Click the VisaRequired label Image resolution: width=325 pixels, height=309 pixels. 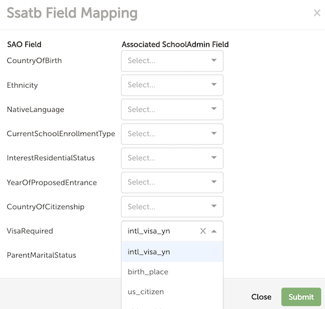30,231
